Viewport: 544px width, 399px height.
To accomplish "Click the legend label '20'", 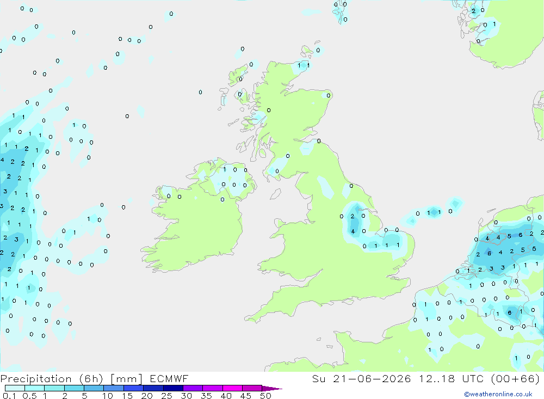I will pyautogui.click(x=147, y=396).
